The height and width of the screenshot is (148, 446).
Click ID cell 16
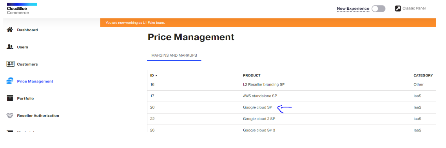152,84
